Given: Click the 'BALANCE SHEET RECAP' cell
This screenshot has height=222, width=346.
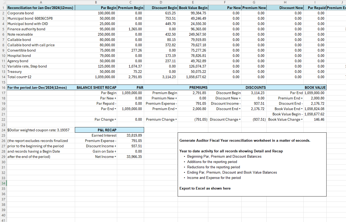Looking at the screenshot, I should [96, 87].
